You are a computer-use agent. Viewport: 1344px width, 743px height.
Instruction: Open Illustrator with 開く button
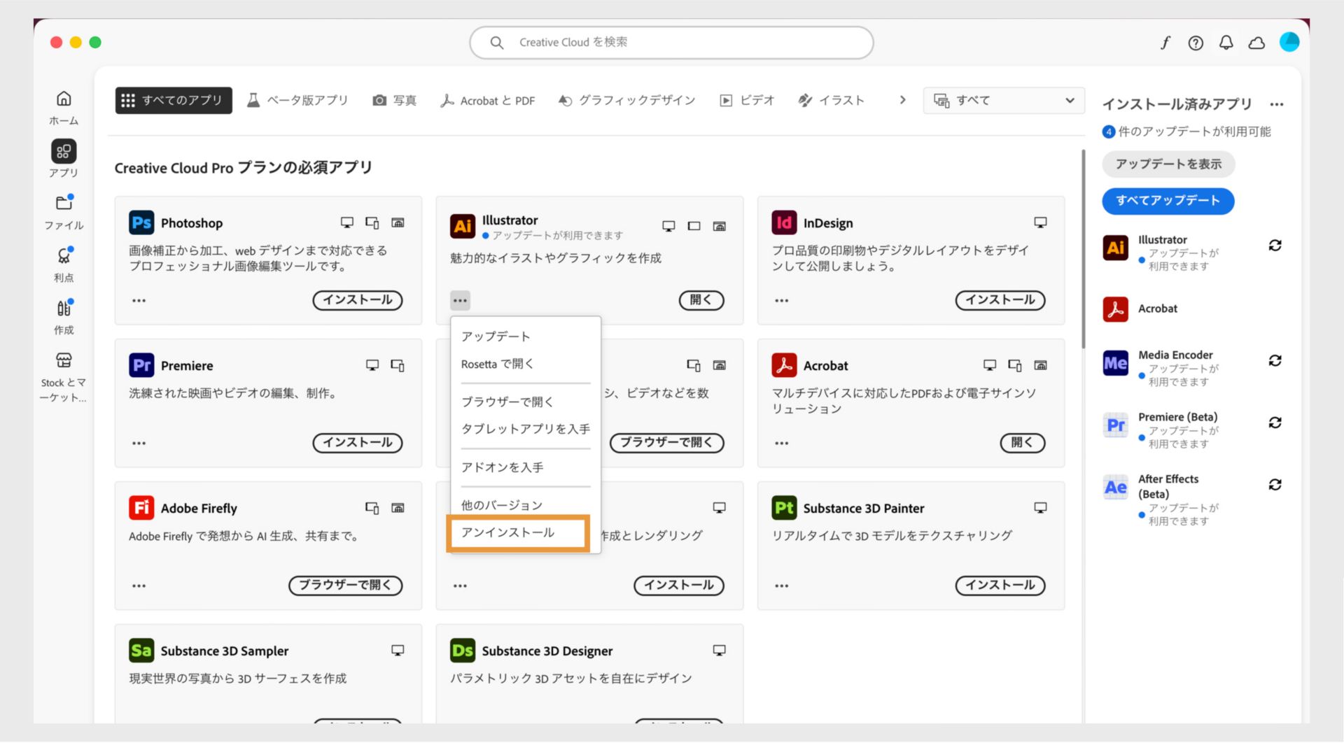[701, 300]
